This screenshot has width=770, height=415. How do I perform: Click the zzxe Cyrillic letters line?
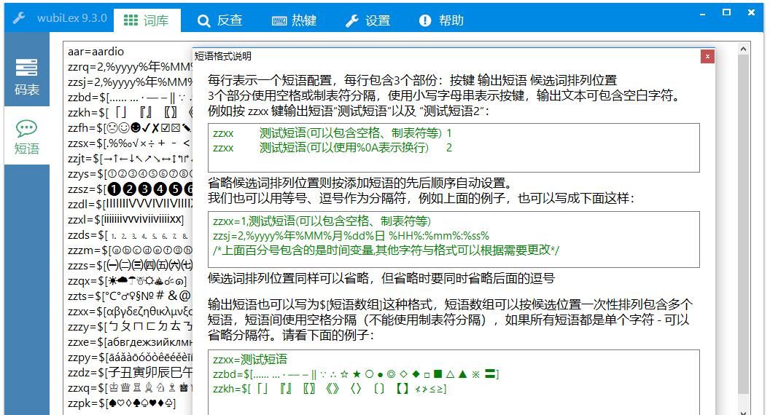(130, 342)
